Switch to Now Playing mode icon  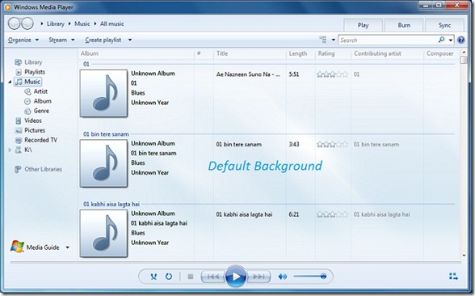[x=453, y=277]
